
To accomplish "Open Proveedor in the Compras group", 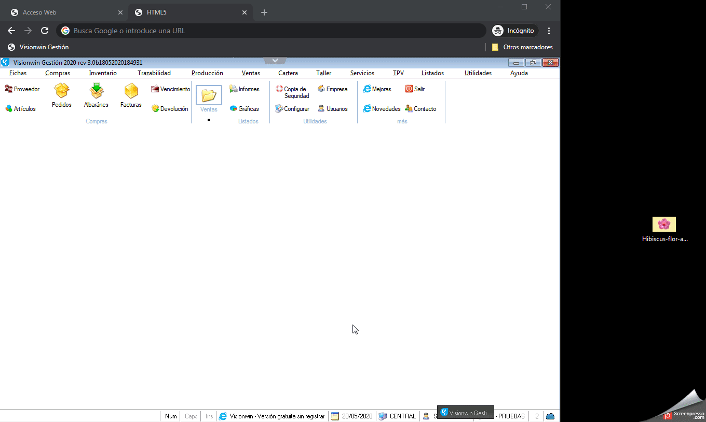I will point(22,89).
